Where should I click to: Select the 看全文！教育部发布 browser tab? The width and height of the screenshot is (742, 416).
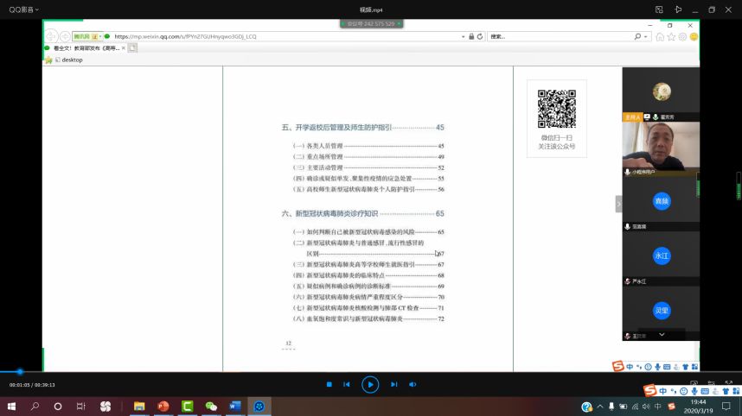[85, 48]
